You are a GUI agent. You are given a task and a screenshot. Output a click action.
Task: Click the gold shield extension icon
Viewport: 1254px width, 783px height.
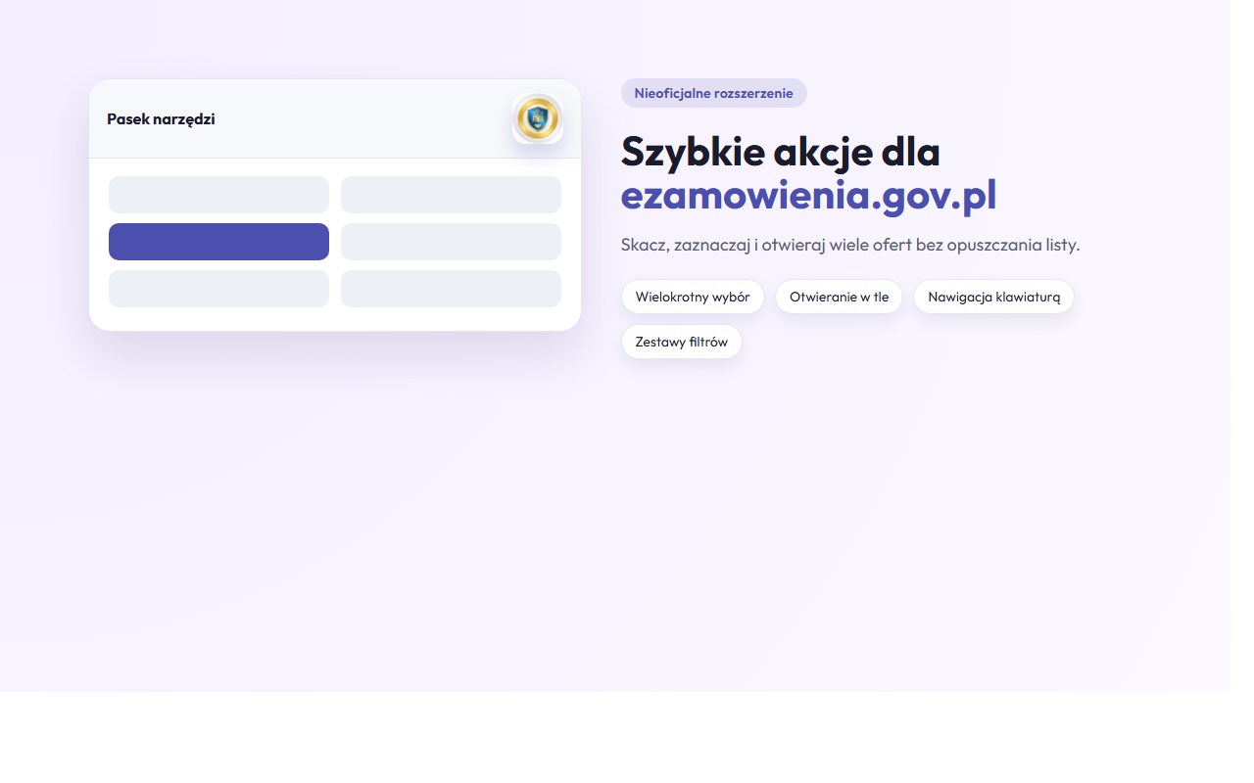click(x=537, y=119)
